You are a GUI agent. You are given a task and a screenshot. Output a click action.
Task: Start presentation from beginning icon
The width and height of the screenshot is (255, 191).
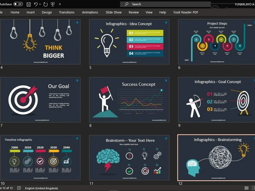coord(53,4)
